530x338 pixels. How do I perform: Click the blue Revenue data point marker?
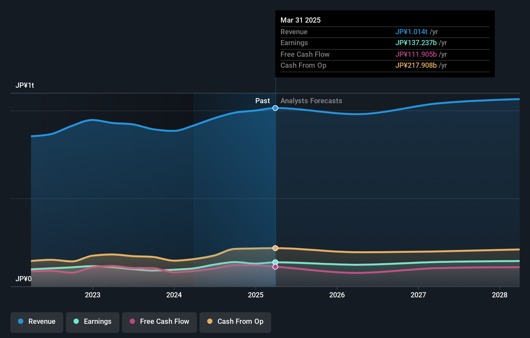(275, 108)
